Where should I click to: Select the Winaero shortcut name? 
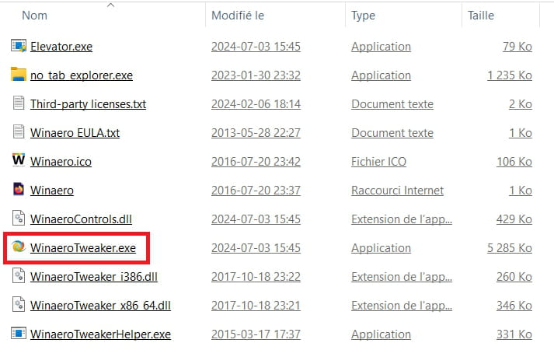tap(52, 191)
